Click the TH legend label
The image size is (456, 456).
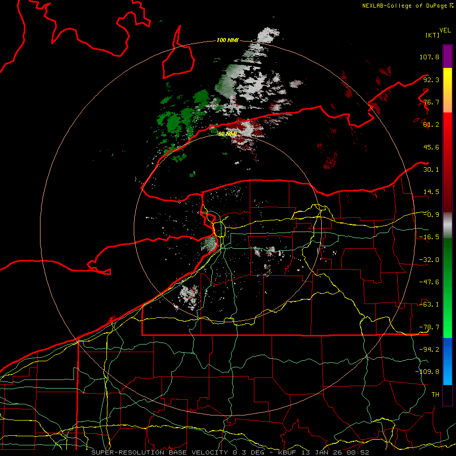click(x=435, y=395)
